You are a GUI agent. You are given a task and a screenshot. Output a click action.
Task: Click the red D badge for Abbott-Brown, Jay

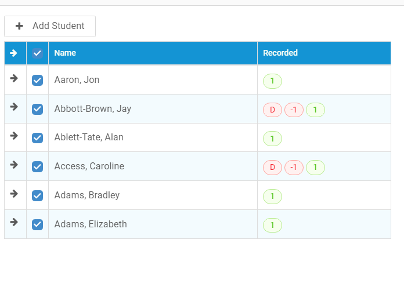pos(272,110)
